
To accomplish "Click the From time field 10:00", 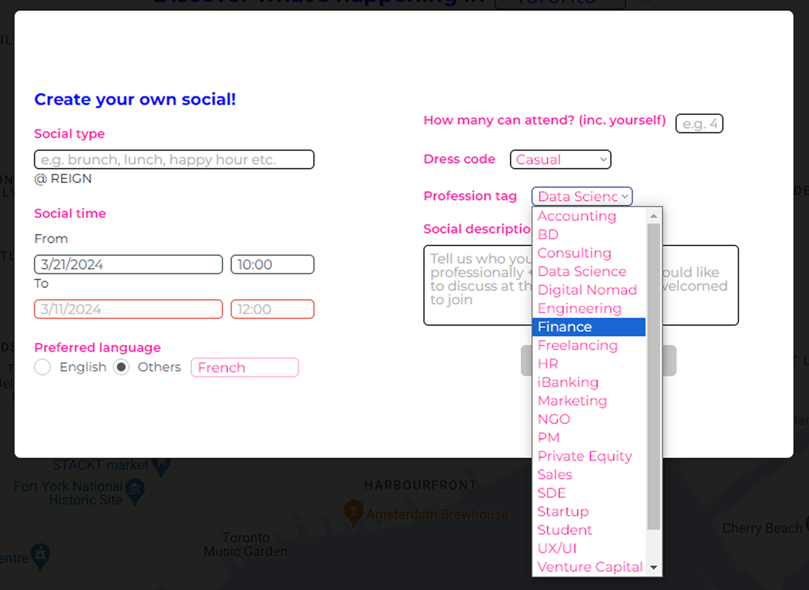I will [x=273, y=264].
